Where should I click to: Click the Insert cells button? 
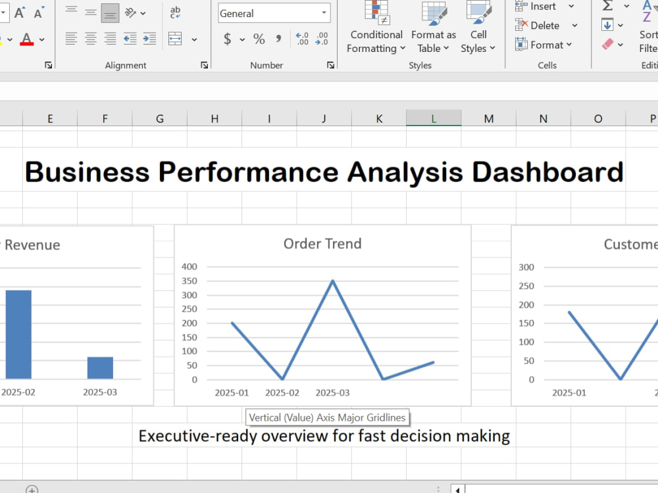(536, 6)
